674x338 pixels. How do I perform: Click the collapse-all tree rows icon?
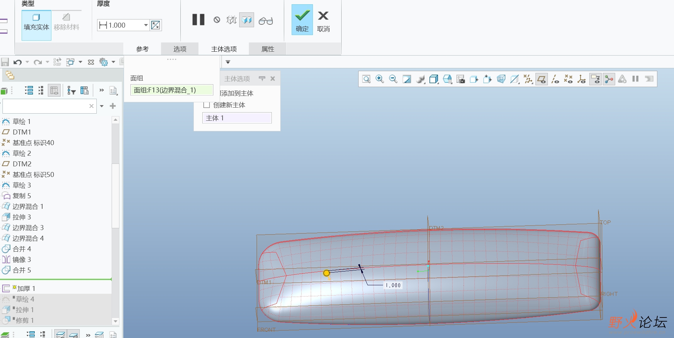point(41,91)
